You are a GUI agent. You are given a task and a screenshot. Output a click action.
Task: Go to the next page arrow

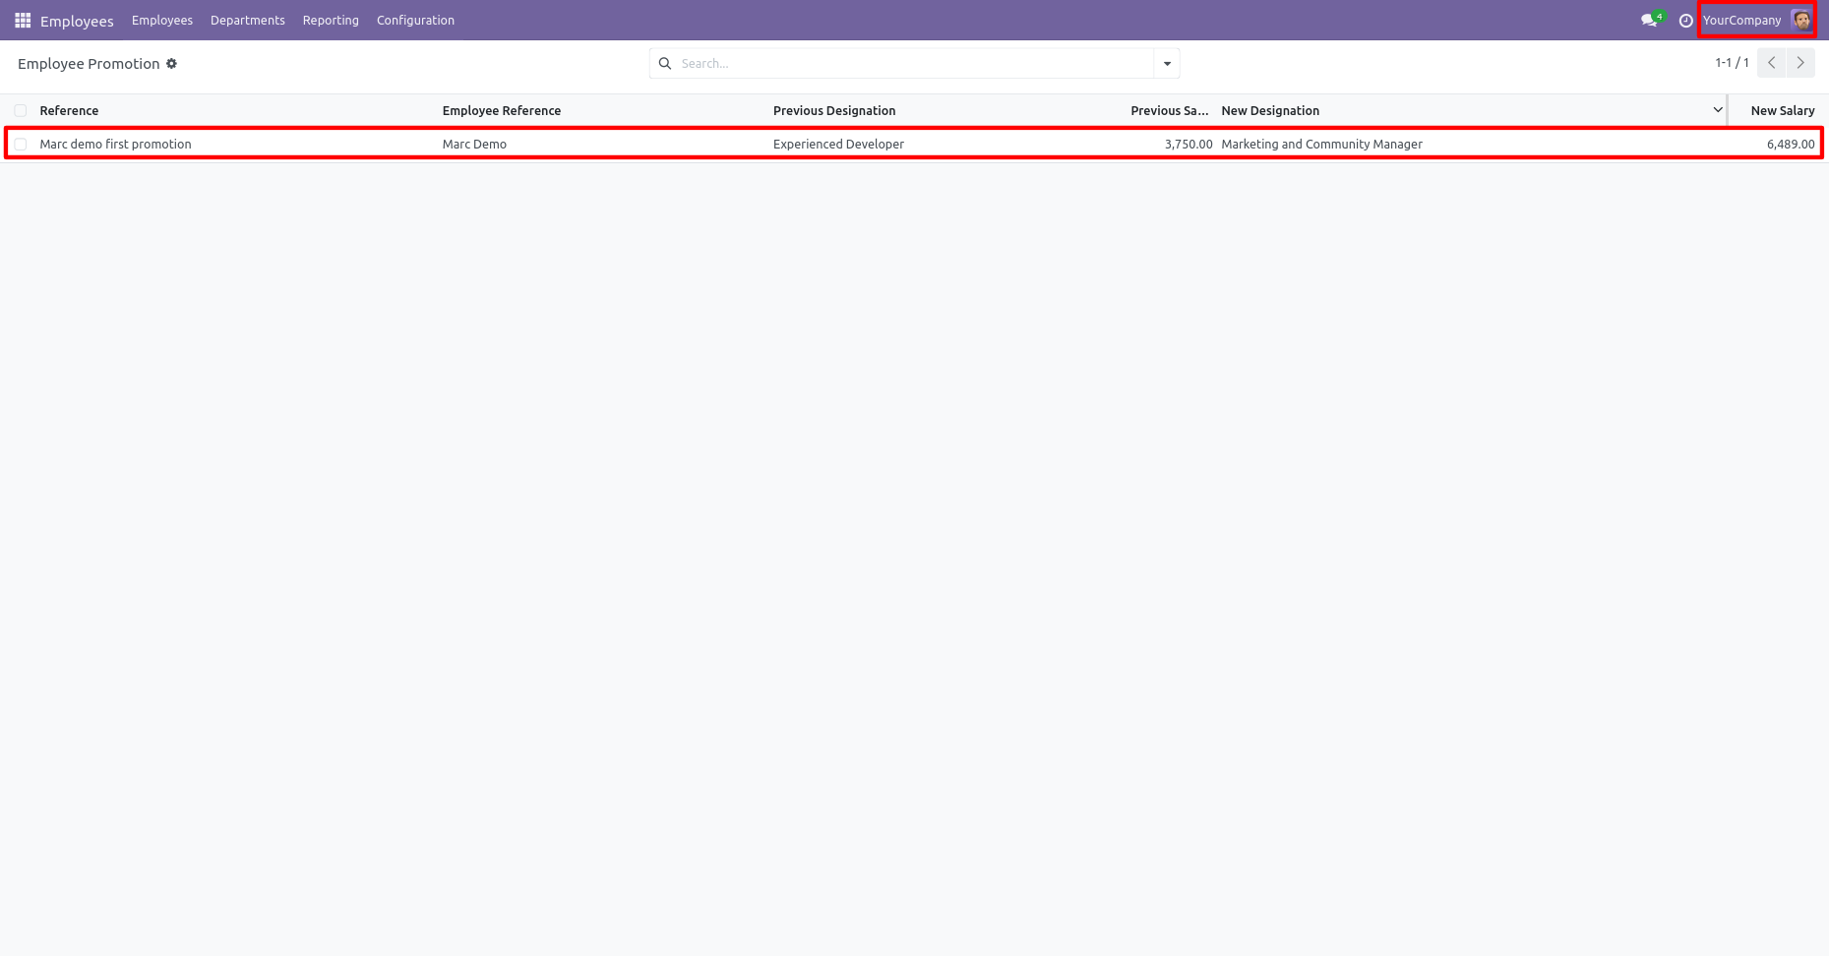coord(1800,63)
